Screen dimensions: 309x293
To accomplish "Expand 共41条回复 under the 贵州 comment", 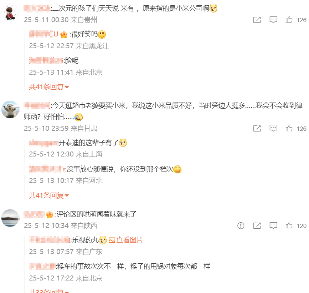I will coord(49,87).
